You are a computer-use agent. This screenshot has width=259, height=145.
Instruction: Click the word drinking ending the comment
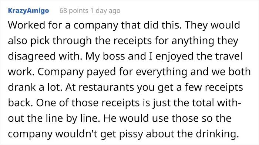pyautogui.click(x=218, y=134)
